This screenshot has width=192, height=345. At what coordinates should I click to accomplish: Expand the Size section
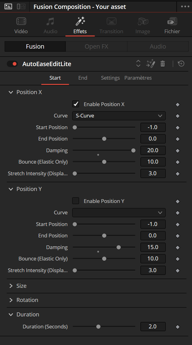[21, 286]
